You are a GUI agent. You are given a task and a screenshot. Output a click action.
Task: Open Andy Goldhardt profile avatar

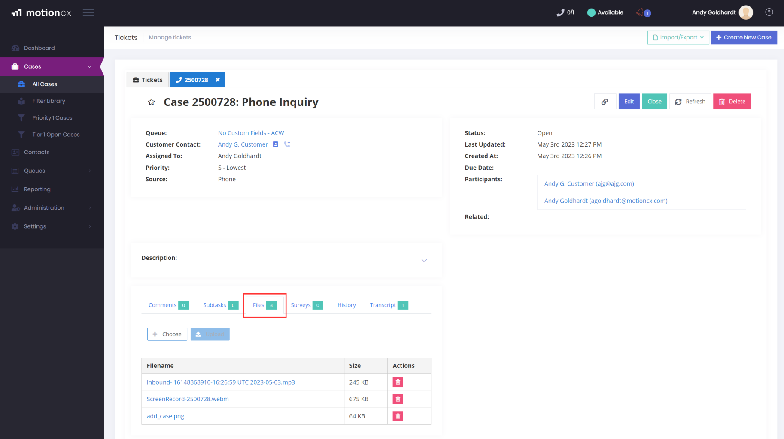(746, 12)
